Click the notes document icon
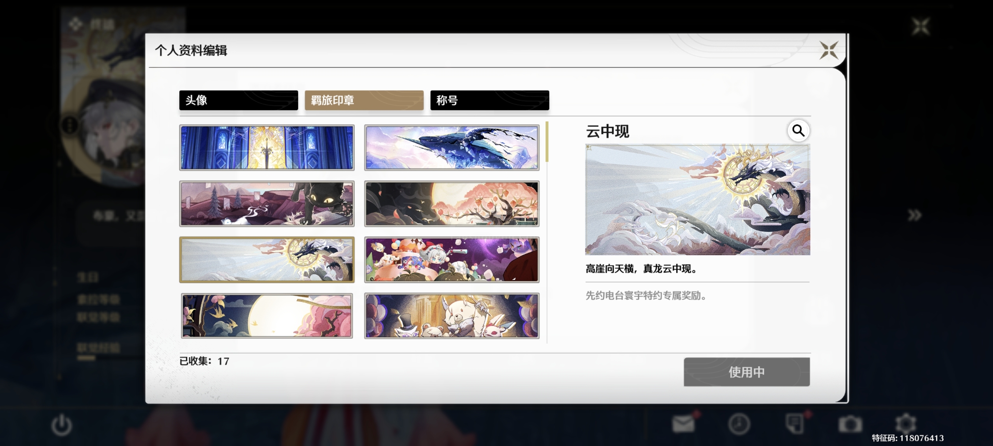Viewport: 993px width, 446px height. pyautogui.click(x=795, y=423)
